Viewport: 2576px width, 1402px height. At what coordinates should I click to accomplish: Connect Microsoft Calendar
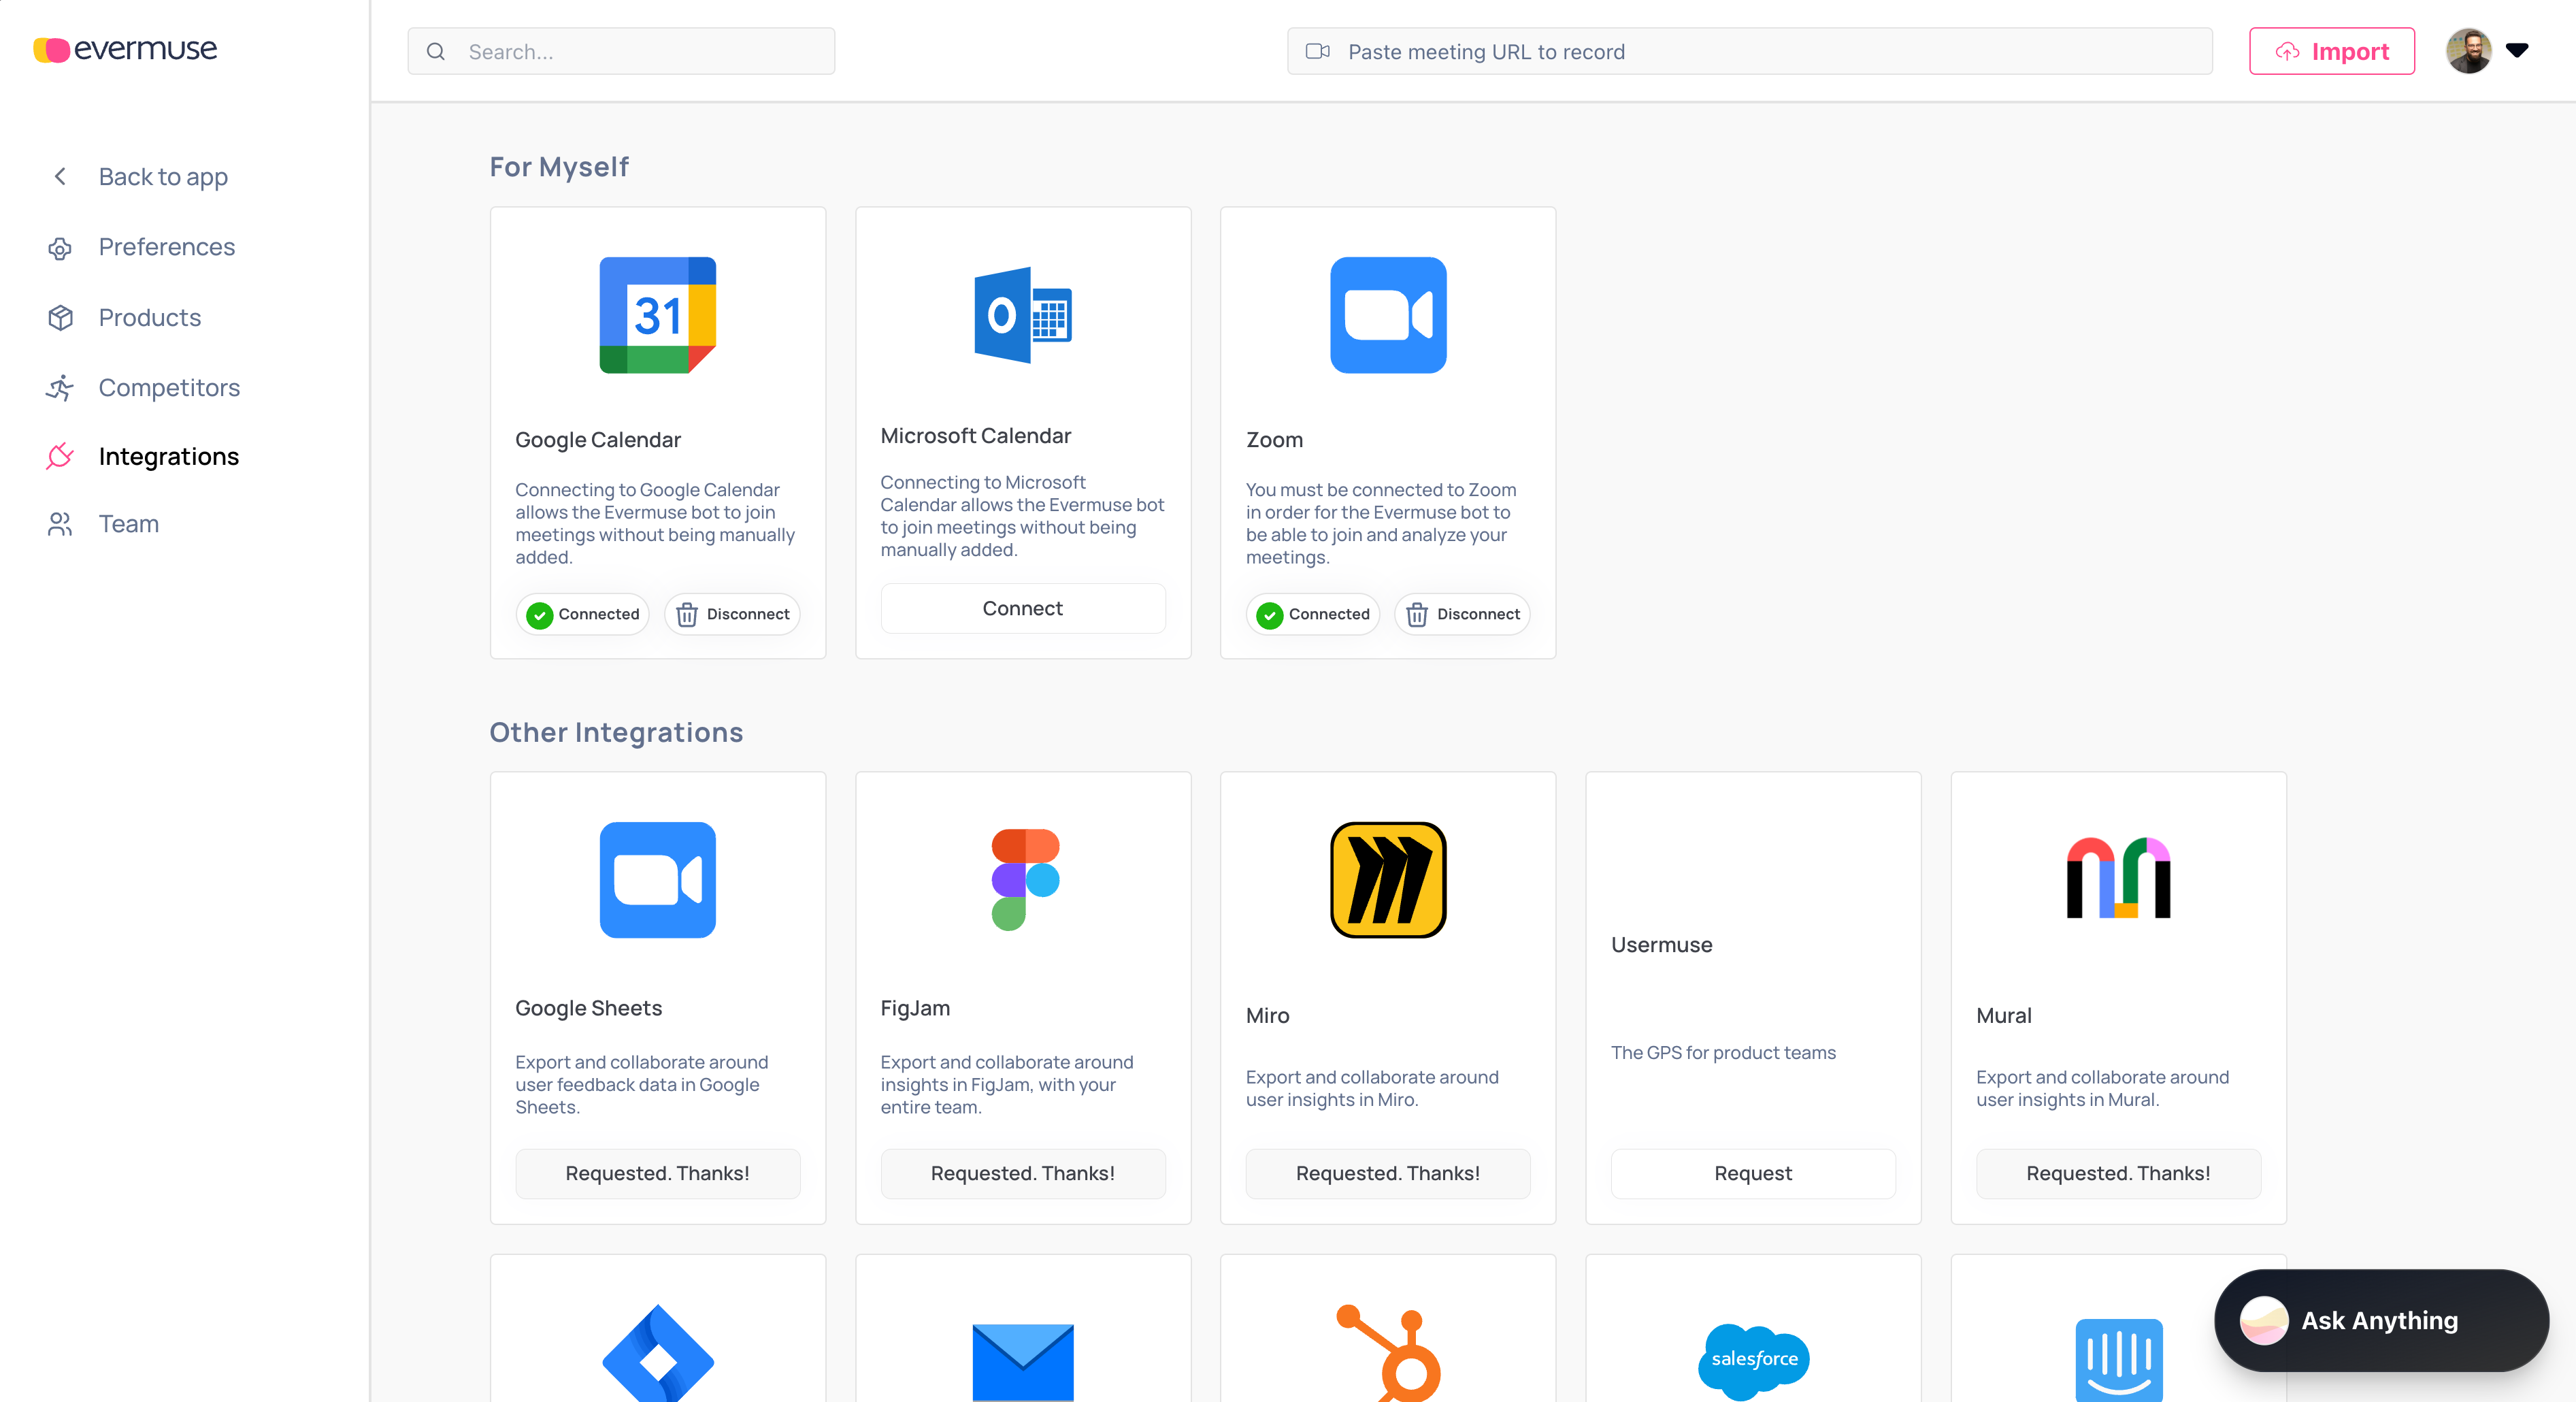pos(1022,608)
